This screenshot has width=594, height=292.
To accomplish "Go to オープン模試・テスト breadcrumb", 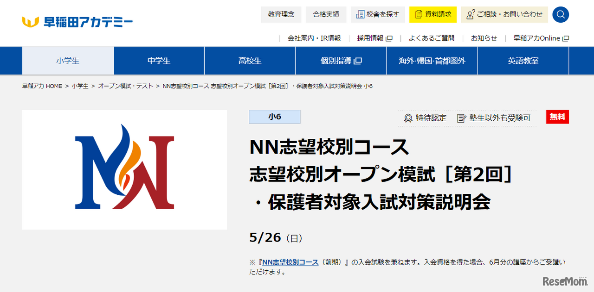I will [125, 86].
